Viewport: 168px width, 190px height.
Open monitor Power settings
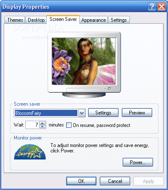click(138, 162)
